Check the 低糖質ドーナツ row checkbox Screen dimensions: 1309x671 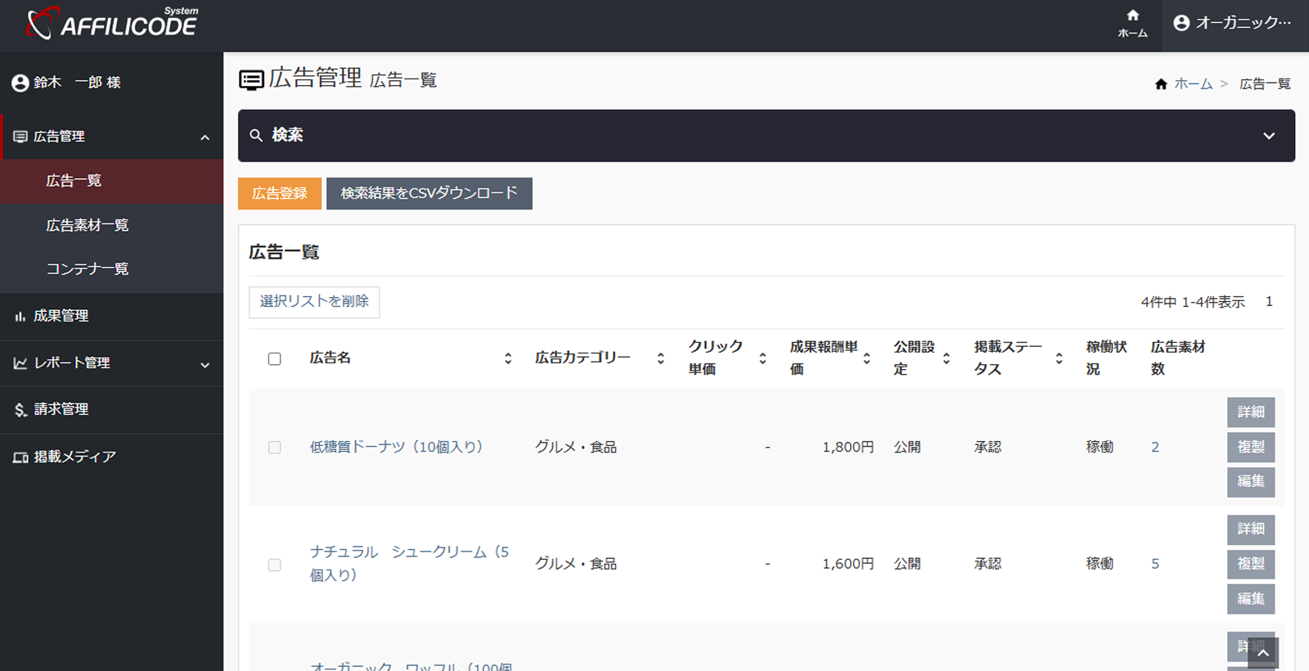click(275, 448)
